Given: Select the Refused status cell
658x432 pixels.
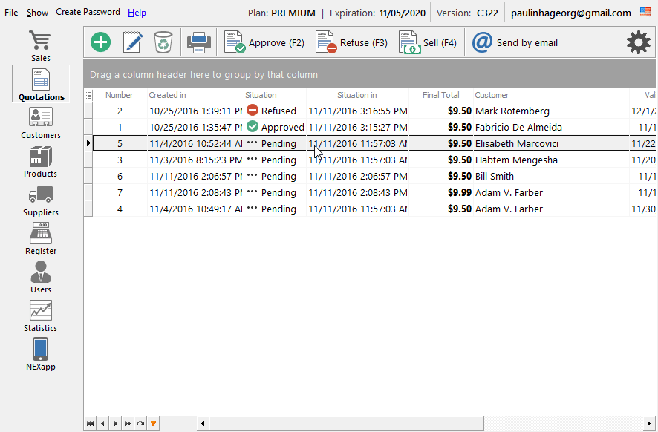Looking at the screenshot, I should pyautogui.click(x=275, y=111).
